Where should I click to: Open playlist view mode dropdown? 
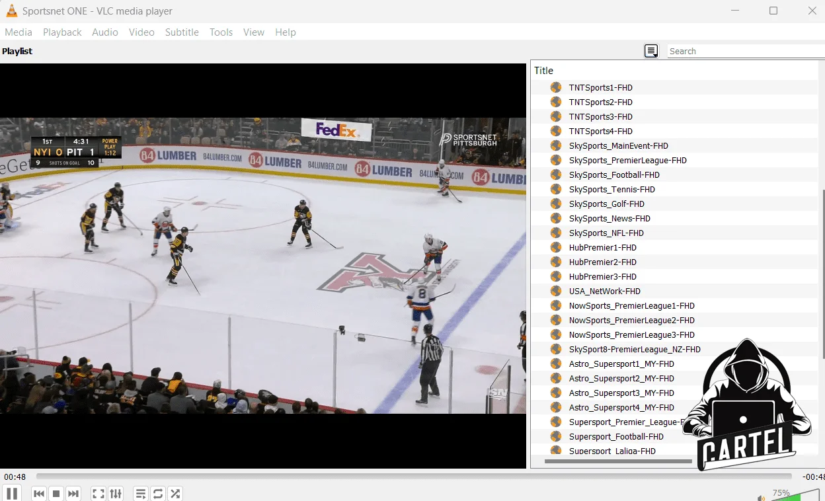[x=651, y=51]
